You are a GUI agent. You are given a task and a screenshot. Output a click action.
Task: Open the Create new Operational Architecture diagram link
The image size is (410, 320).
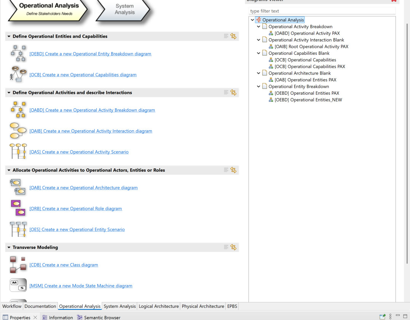(83, 188)
